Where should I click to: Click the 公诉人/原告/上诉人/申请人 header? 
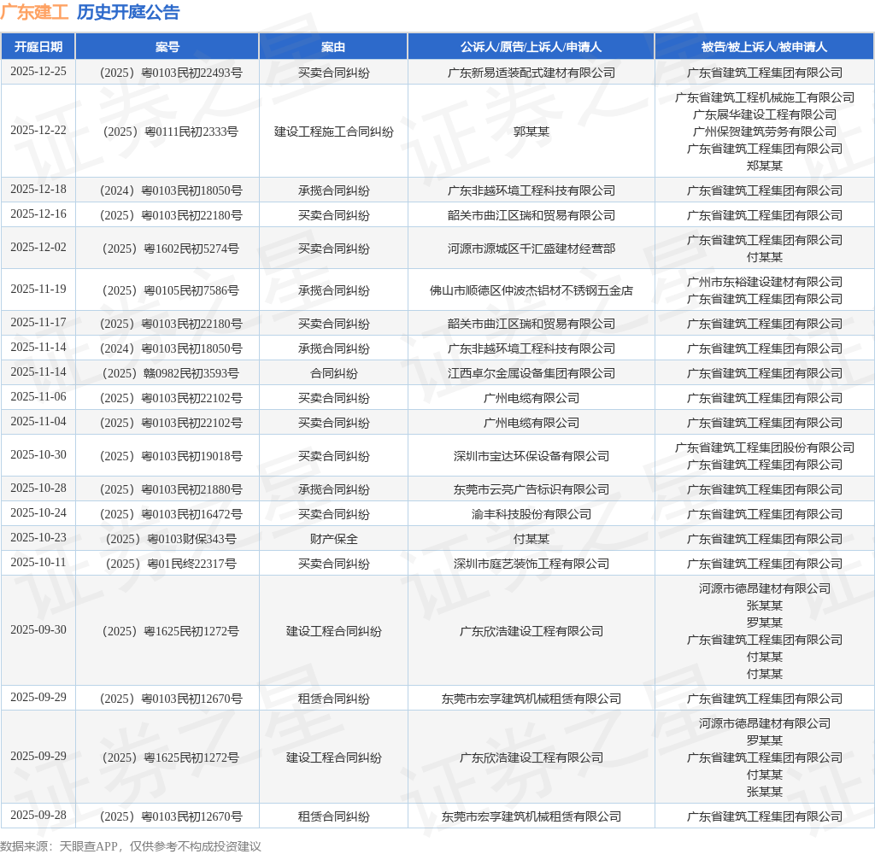point(531,47)
